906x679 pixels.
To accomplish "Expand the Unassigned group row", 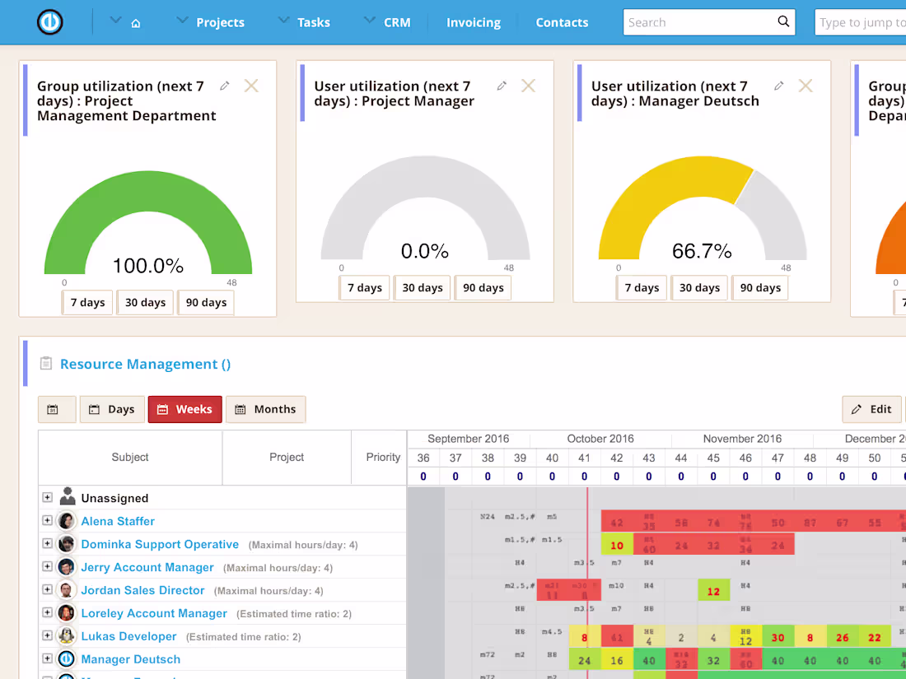I will [47, 497].
